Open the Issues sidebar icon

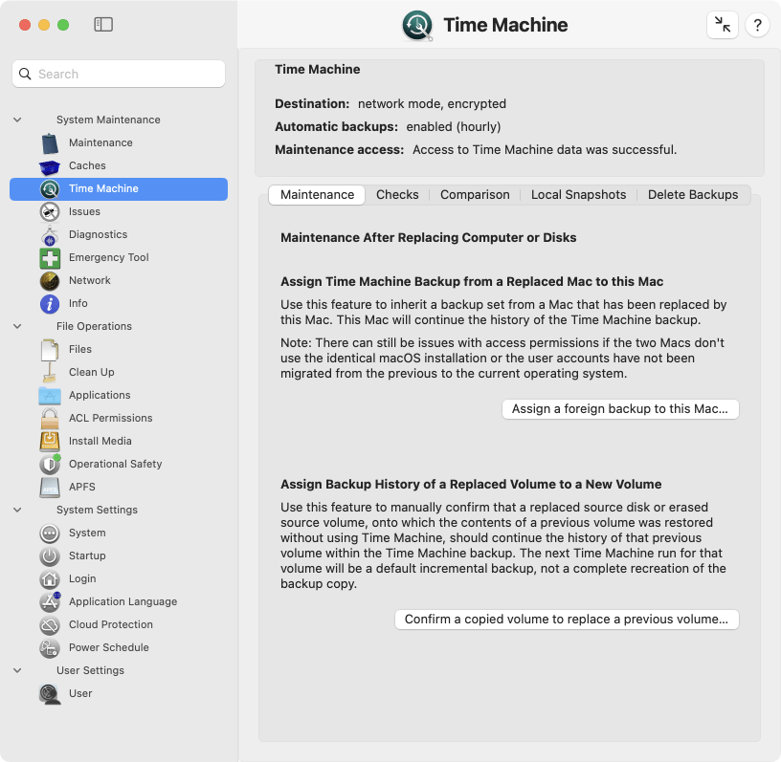[x=50, y=211]
